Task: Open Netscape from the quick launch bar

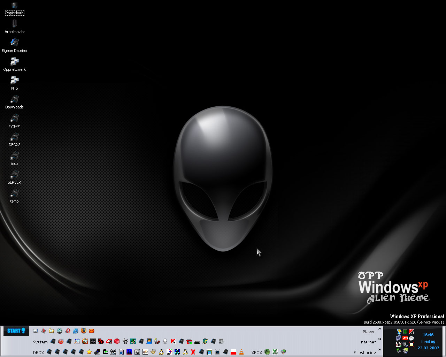Action: point(60,331)
